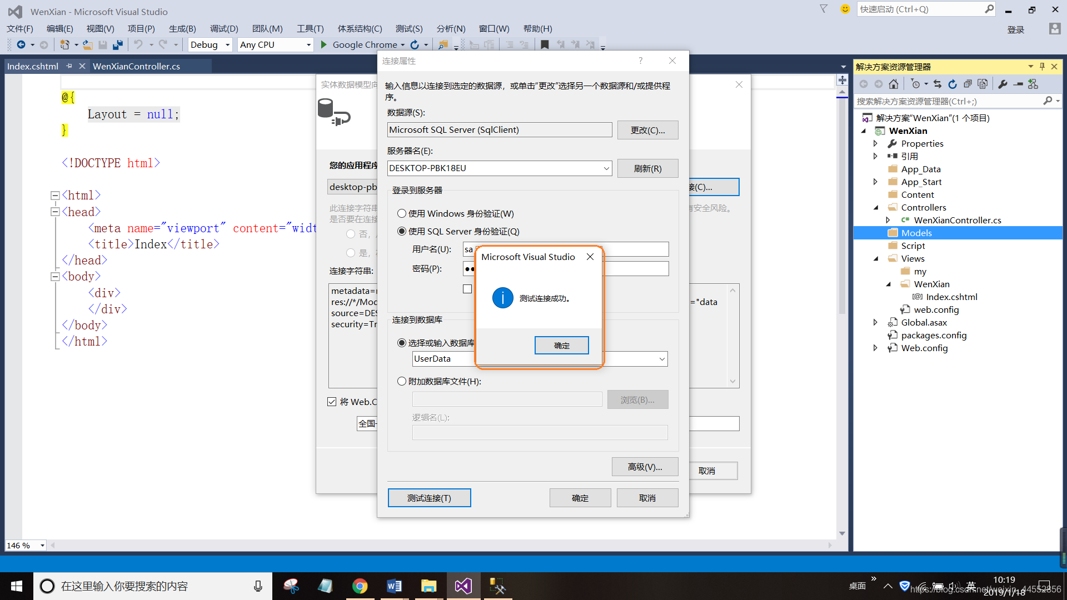Click the feedback smiley icon
This screenshot has height=600, width=1067.
(x=845, y=9)
